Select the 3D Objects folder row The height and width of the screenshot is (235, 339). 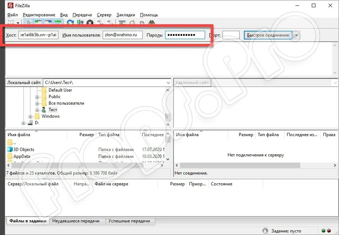[86, 150]
